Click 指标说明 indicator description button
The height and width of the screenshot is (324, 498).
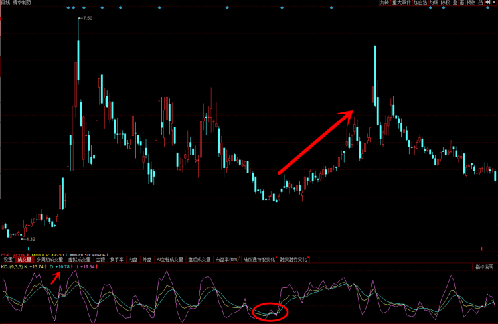[x=484, y=267]
